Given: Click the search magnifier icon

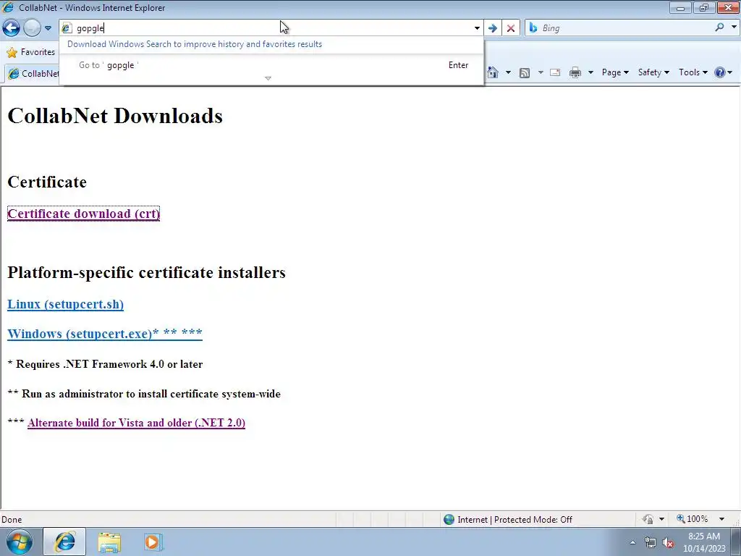Looking at the screenshot, I should point(719,28).
